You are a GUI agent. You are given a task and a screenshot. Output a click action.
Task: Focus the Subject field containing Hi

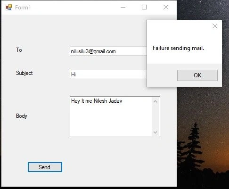tap(108, 74)
